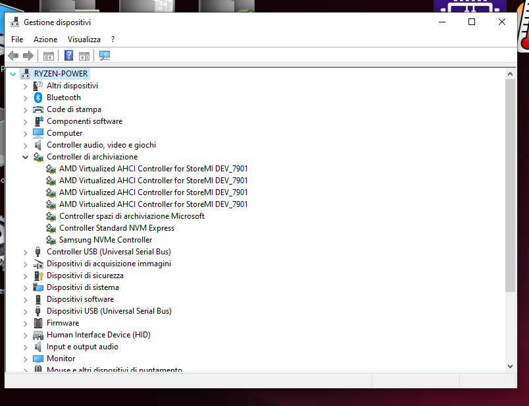Select the Controller Standard NVM Express text

pos(116,228)
